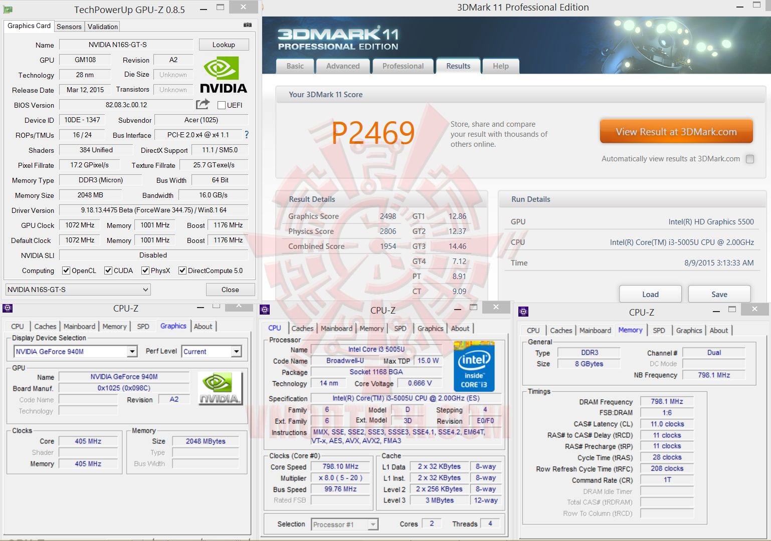Click the DRAM Frequency value 798.1 MHz

[667, 402]
